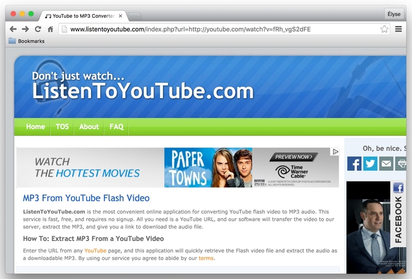Viewport: 412px width, 279px height.
Task: Click the Preview Now button in the ad
Action: pyautogui.click(x=293, y=157)
